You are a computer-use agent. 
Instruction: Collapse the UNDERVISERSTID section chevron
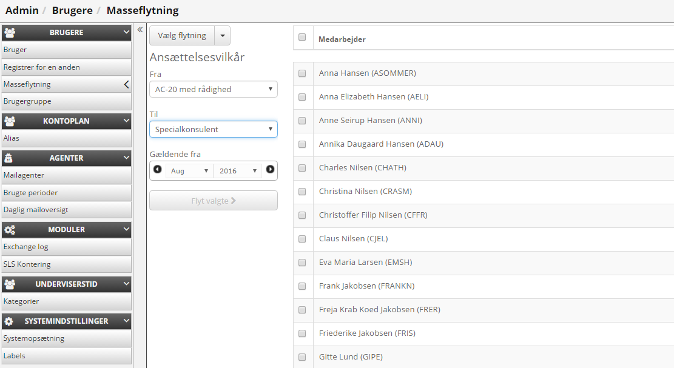point(126,284)
